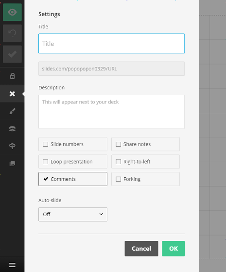Screen dimensions: 226x272
Task: Tick the Loop presentation checkbox
Action: (73, 161)
